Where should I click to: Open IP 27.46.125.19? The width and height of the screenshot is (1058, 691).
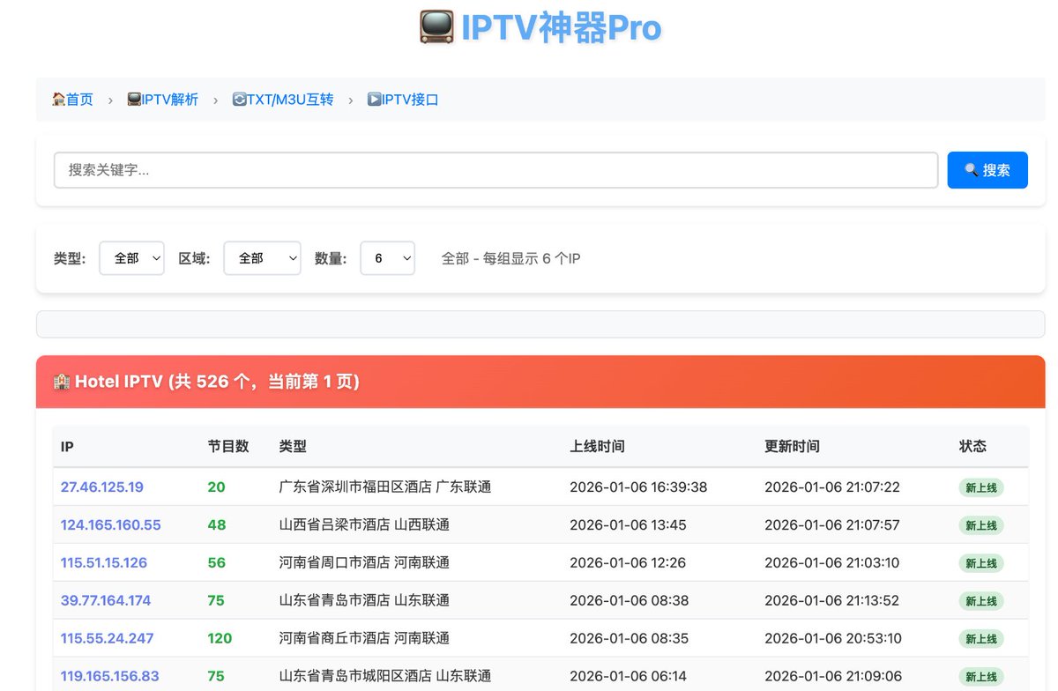pyautogui.click(x=102, y=487)
